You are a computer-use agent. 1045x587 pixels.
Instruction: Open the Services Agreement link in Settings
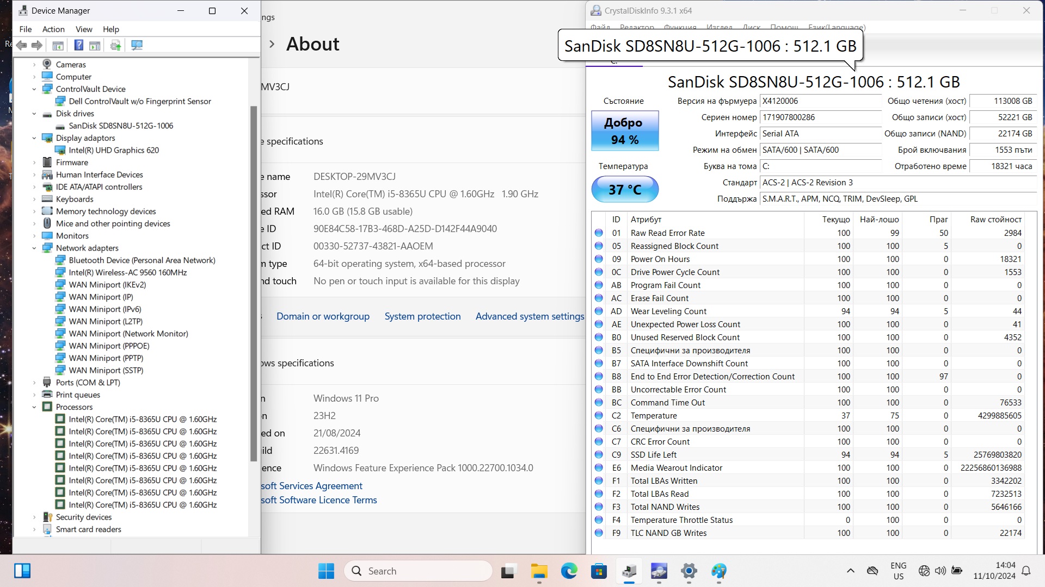coord(311,486)
